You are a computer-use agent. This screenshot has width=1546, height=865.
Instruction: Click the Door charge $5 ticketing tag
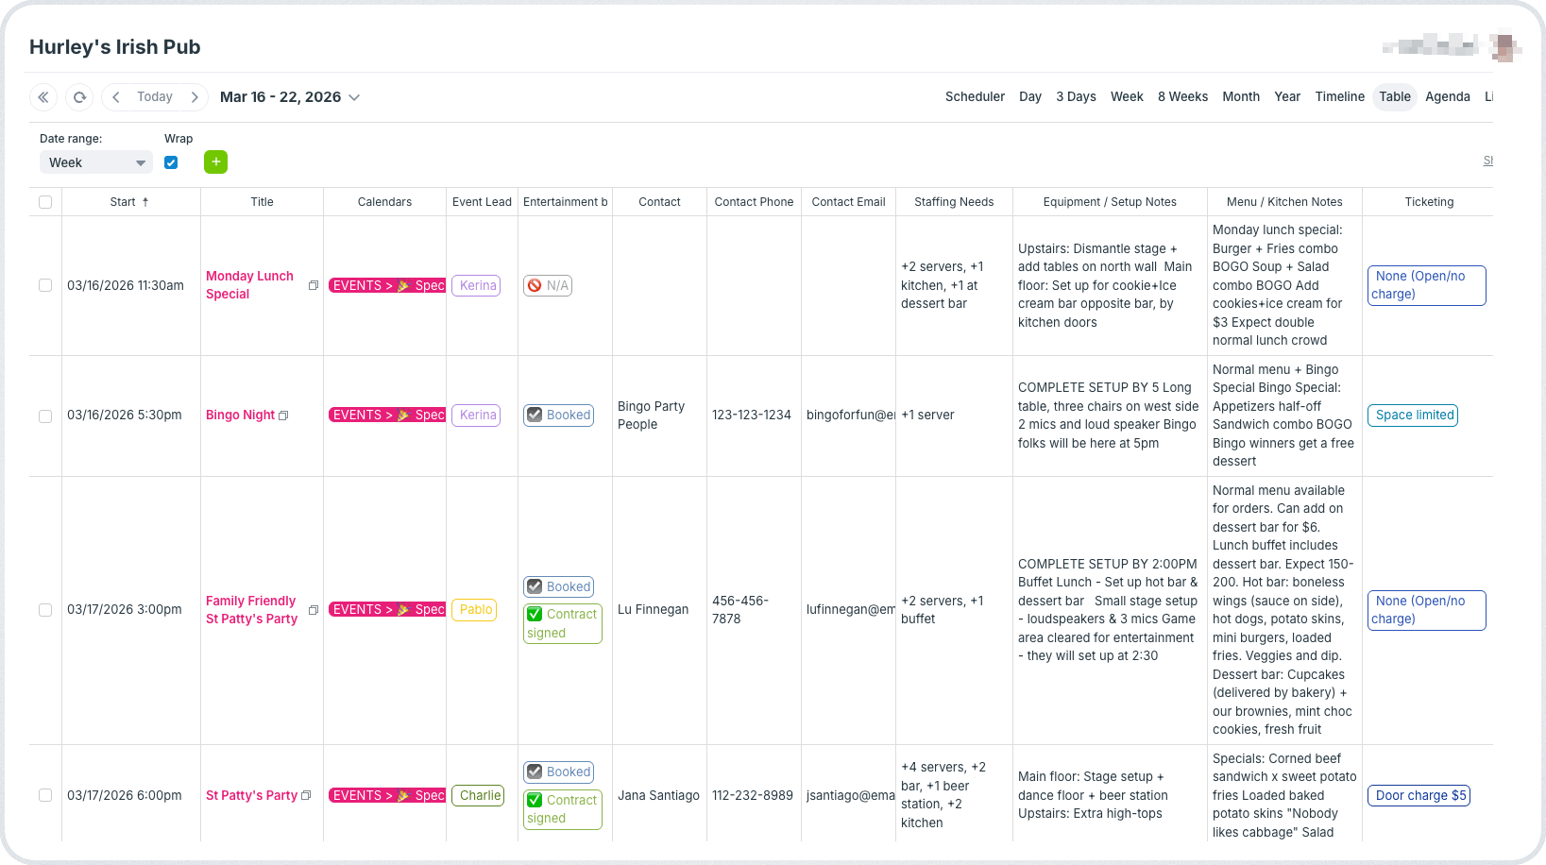pos(1419,795)
